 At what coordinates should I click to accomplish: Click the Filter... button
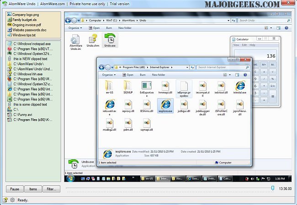coord(51,189)
